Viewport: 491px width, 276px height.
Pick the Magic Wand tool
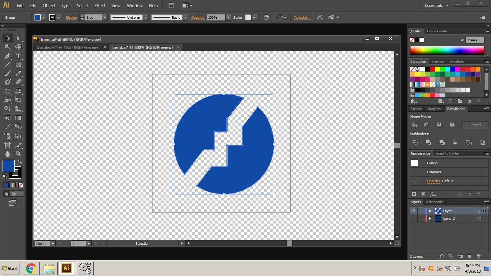(x=7, y=47)
